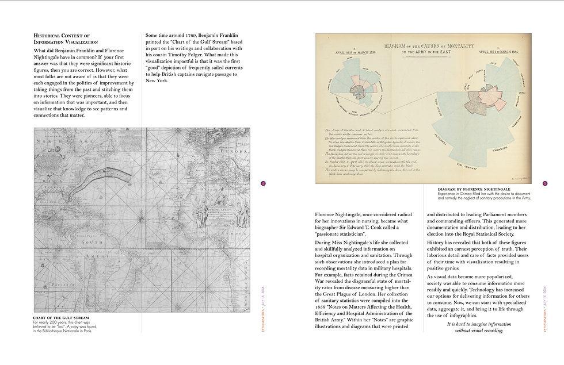The width and height of the screenshot is (564, 365).
Task: Click the caption text 'For nearly 200 years, this chart'
Action: (x=64, y=327)
